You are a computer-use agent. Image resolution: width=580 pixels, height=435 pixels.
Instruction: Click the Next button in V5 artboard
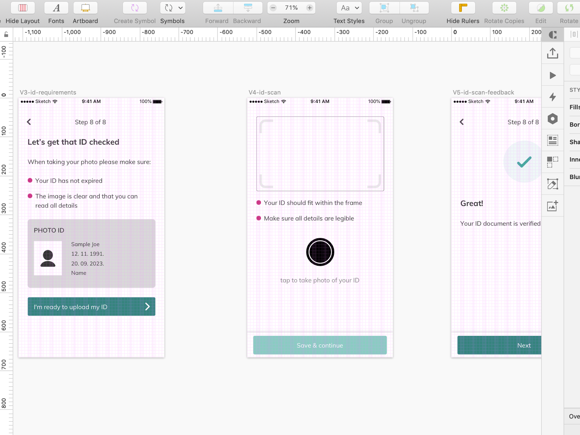coord(499,345)
